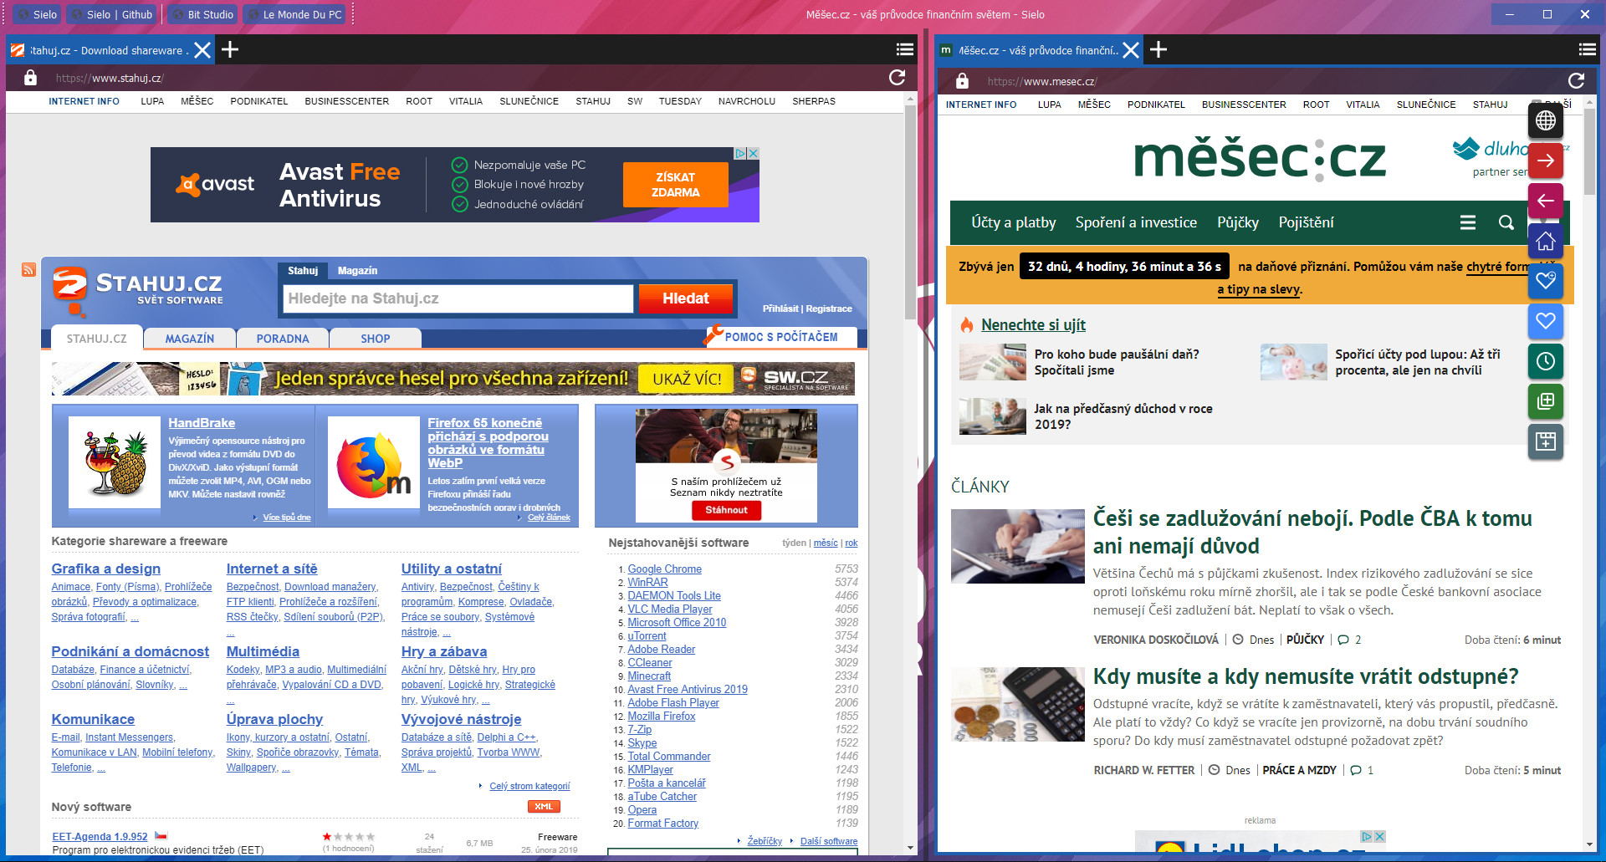Reload the mesec.cz page
The image size is (1606, 862).
[x=1576, y=81]
